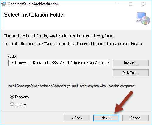
Task: Click the "Everyone" option label text
Action: click(x=22, y=97)
